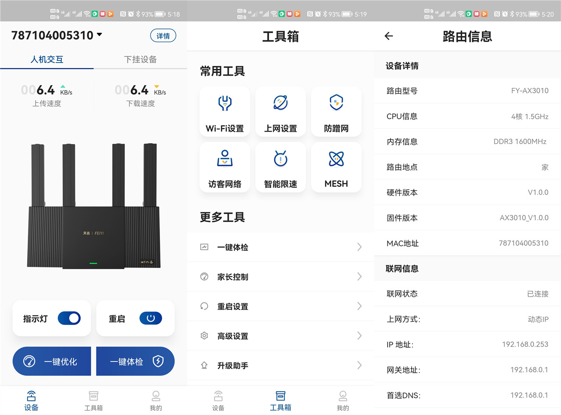Image resolution: width=561 pixels, height=415 pixels.
Task: Click the 重启设置 list row icon
Action: pos(204,306)
